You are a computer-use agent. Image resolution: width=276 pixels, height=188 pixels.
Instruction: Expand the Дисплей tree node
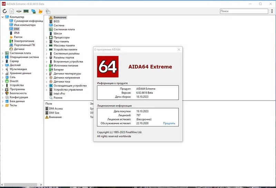[x=2, y=65]
